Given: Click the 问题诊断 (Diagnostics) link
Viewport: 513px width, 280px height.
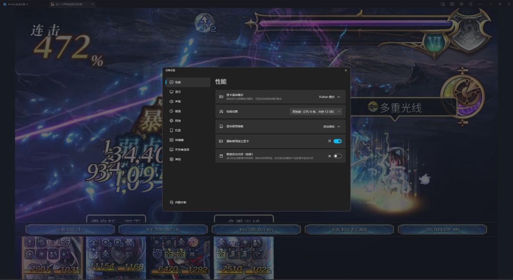Looking at the screenshot, I should coord(178,203).
